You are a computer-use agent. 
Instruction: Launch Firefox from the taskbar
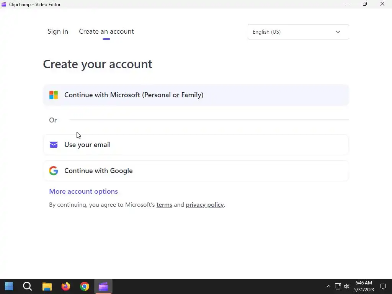pos(66,286)
